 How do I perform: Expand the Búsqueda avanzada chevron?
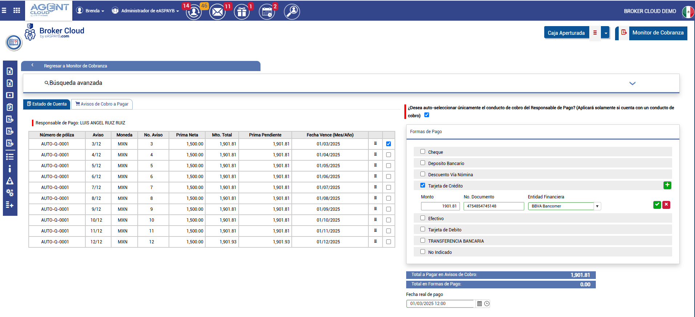[x=633, y=83]
